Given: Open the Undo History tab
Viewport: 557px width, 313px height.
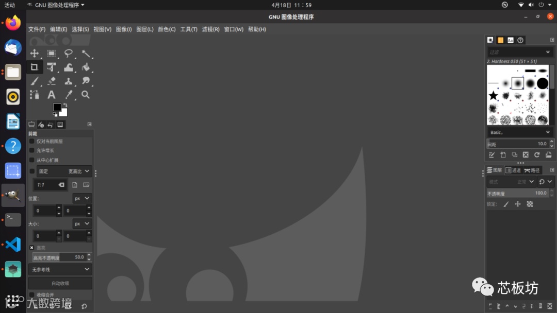Looking at the screenshot, I should click(51, 125).
